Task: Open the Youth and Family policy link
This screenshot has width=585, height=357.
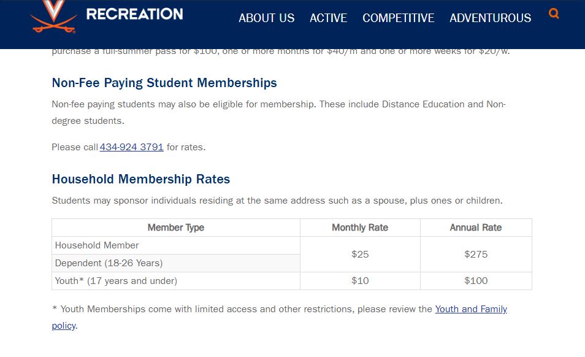Action: [x=471, y=309]
